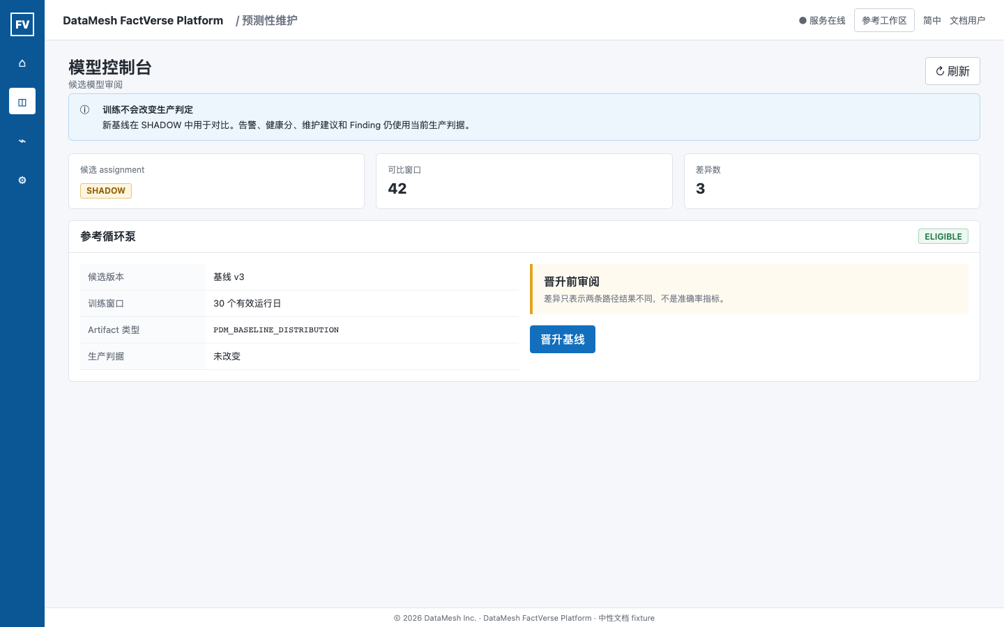Click the 服务在线 status text
Image resolution: width=1004 pixels, height=627 pixels.
(x=828, y=21)
